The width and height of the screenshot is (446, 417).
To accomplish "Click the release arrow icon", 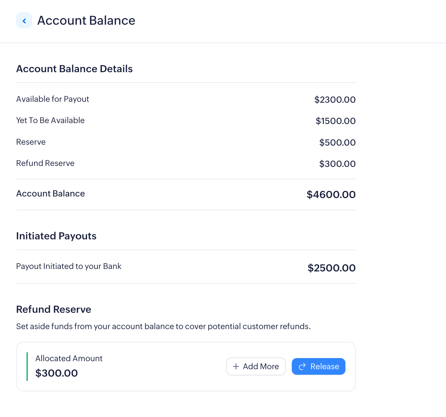I will (302, 366).
